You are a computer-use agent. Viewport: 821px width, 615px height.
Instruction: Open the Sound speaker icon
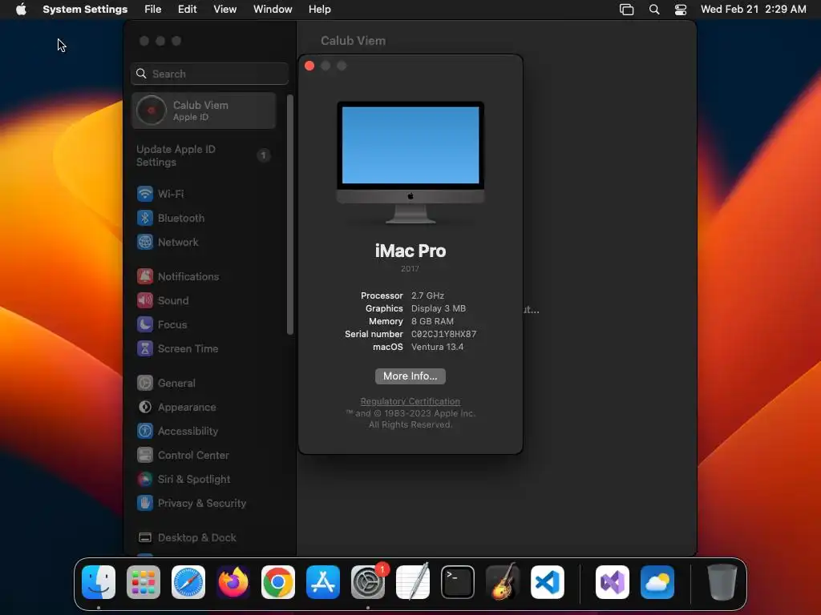[x=145, y=300]
